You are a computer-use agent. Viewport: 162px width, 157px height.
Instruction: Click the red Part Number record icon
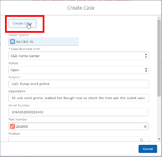tap(13, 126)
